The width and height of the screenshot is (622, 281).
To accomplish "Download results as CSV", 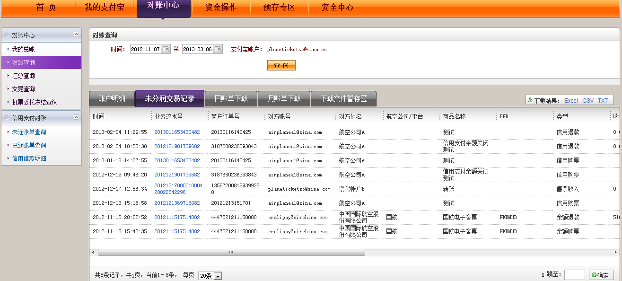I will coord(588,100).
